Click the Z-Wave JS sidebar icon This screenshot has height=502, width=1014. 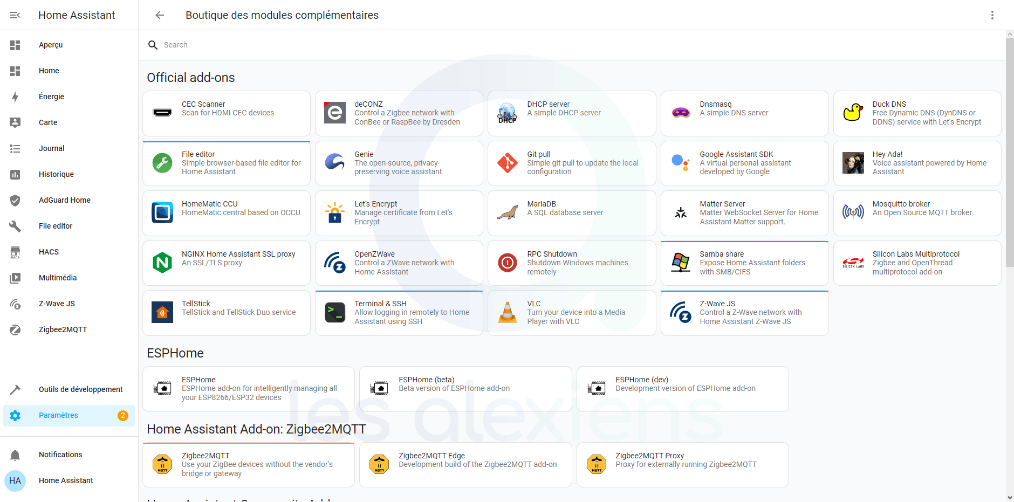coord(15,304)
